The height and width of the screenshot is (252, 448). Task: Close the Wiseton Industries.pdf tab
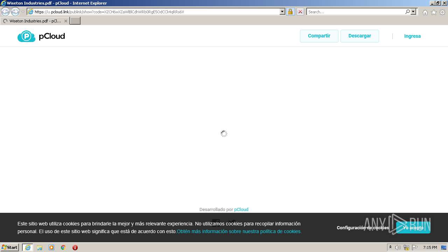pos(65,21)
